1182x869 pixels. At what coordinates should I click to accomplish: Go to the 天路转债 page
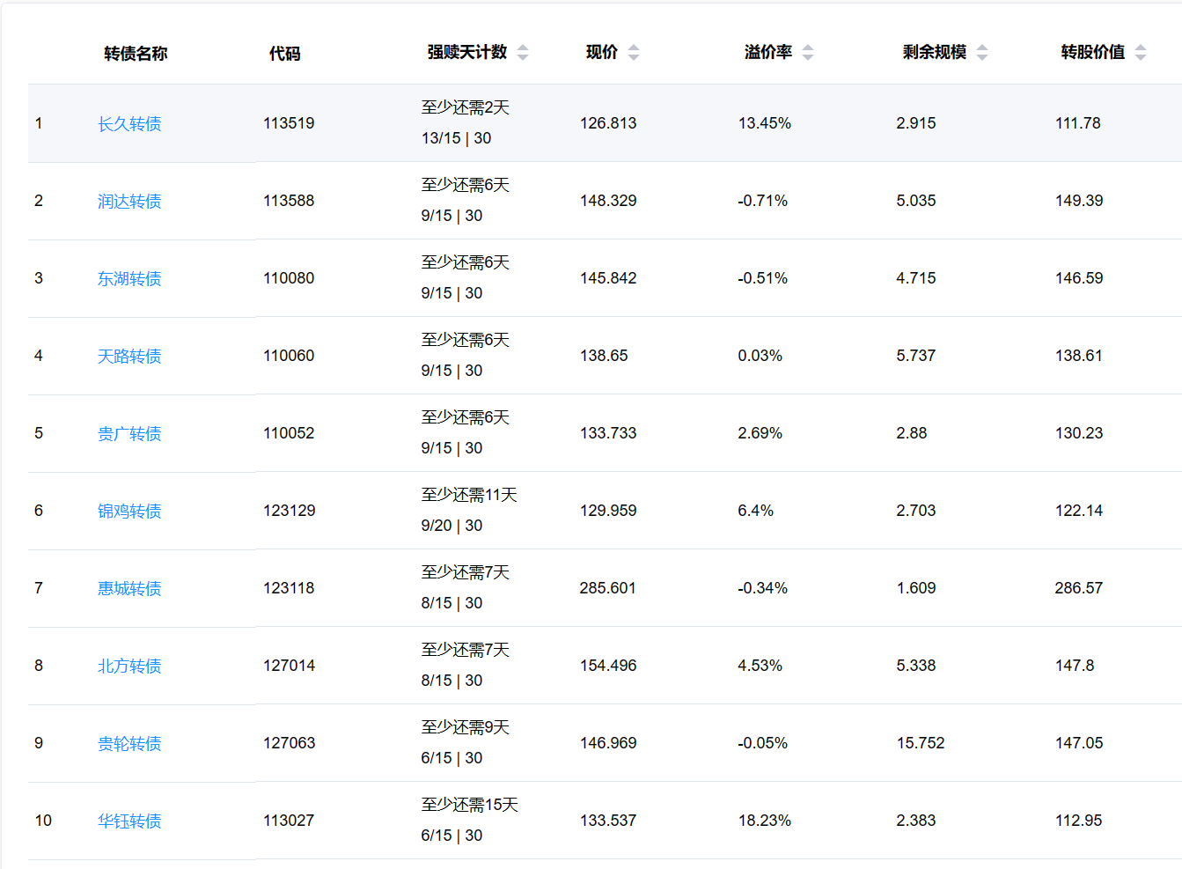pos(129,357)
